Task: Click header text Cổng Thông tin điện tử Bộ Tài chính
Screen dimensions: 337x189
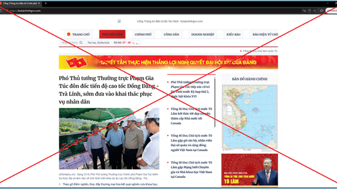Action: (x=170, y=21)
